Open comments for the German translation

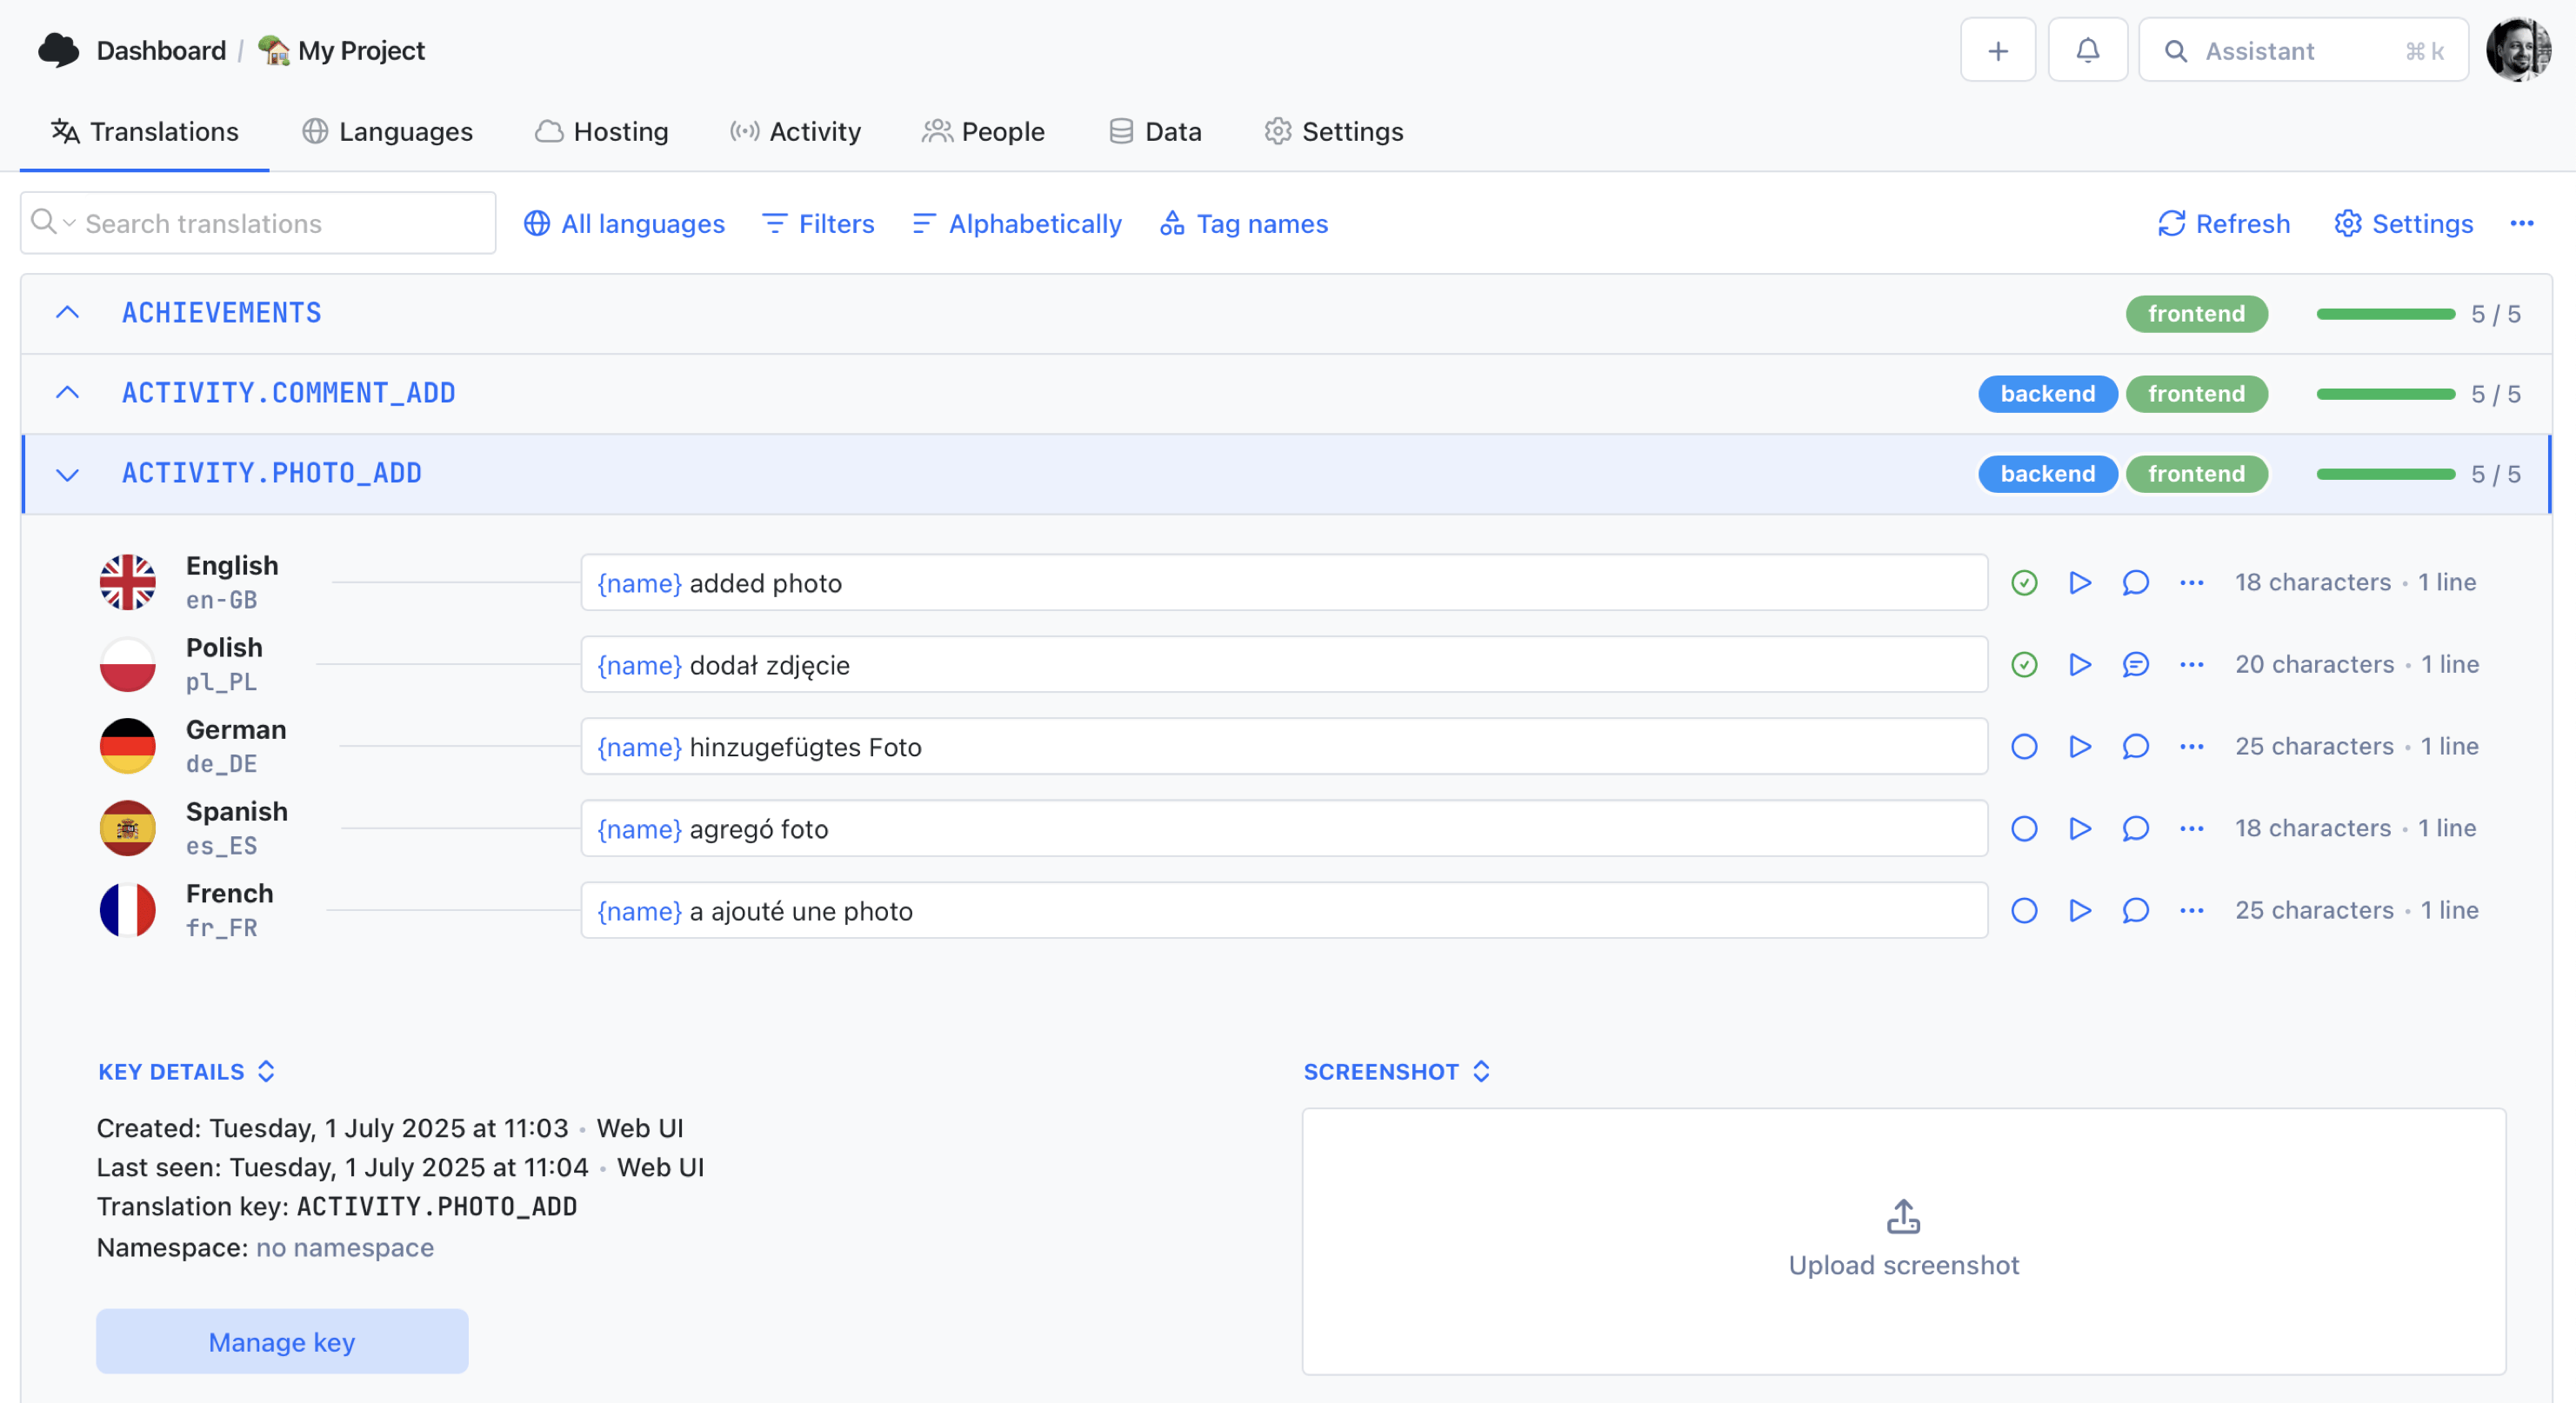point(2135,747)
